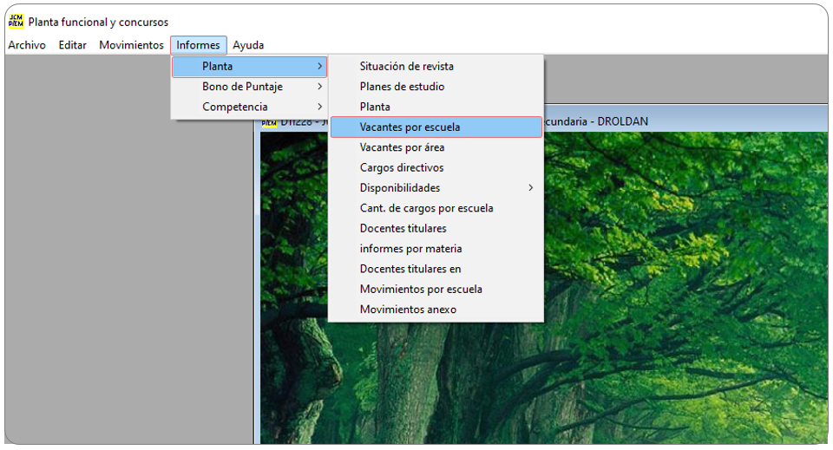
Task: Select Vacantes por área
Action: (x=436, y=147)
